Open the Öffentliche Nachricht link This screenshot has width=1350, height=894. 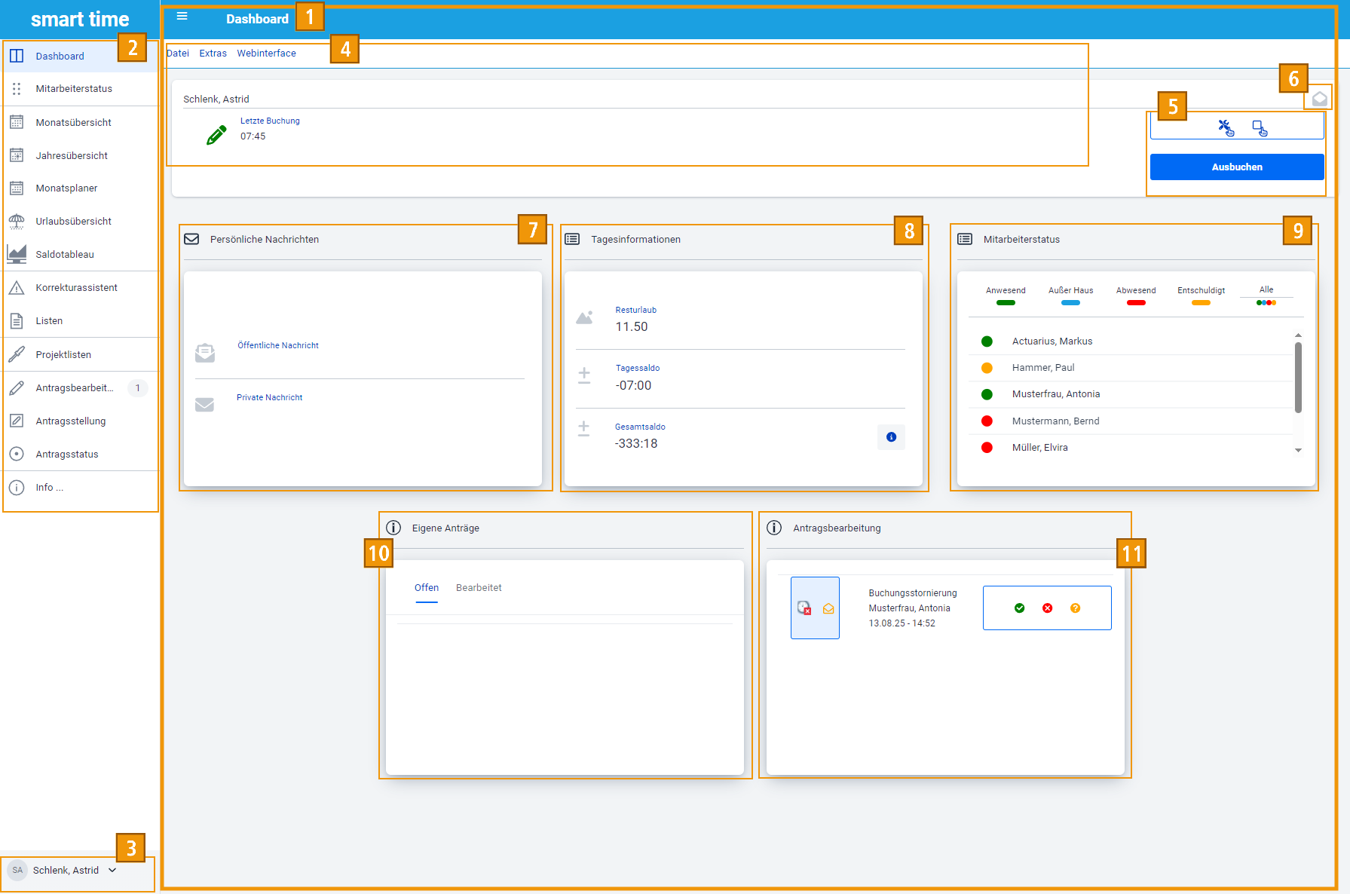click(277, 345)
